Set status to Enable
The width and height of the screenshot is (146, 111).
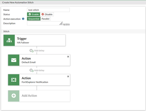click(33, 14)
